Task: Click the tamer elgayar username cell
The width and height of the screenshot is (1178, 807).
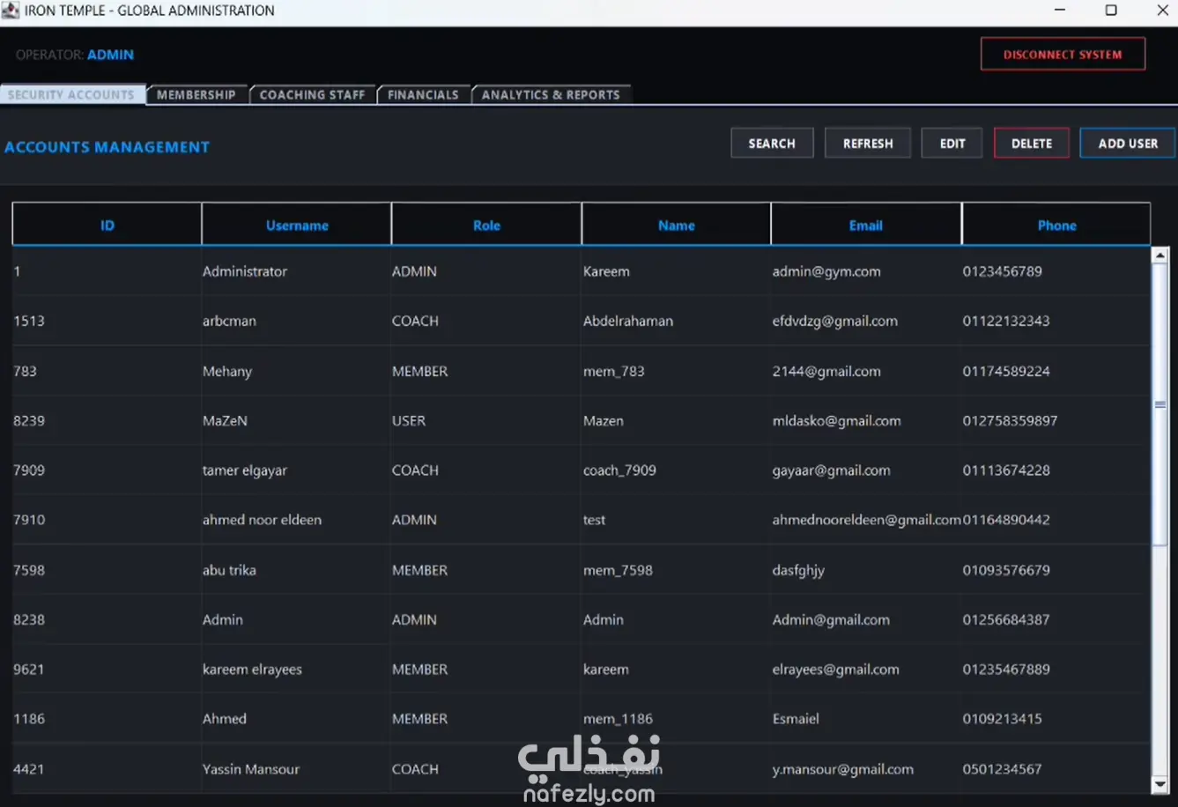Action: point(296,470)
